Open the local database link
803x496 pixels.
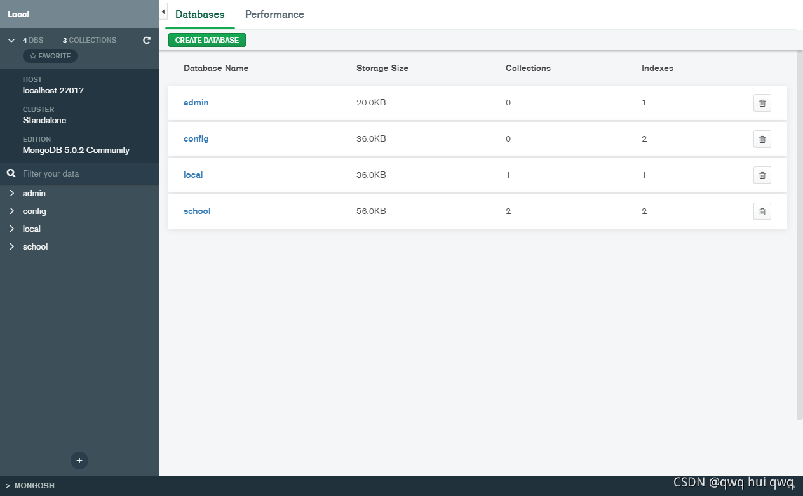pyautogui.click(x=193, y=175)
